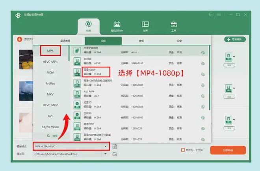Switch to the split-screen collage tab
Image resolution: width=260 pixels, height=171 pixels.
(x=145, y=26)
